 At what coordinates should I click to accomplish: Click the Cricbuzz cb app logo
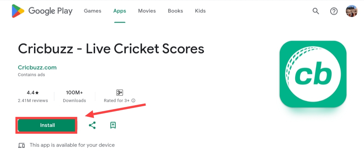[313, 74]
